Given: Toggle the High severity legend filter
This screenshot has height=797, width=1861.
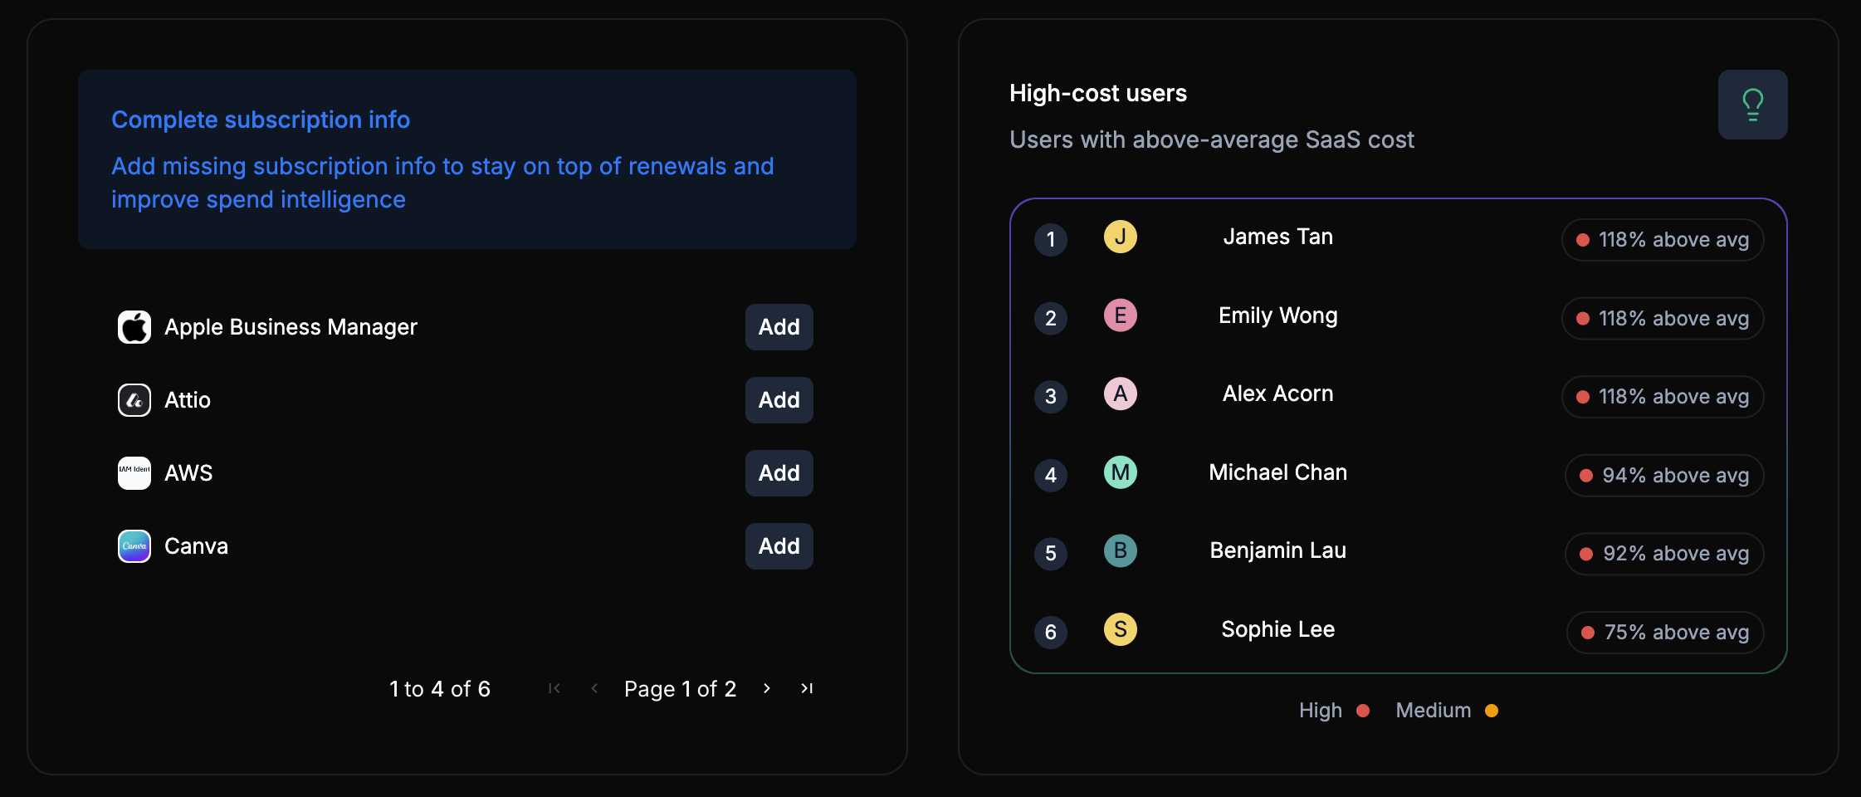Looking at the screenshot, I should (1335, 711).
